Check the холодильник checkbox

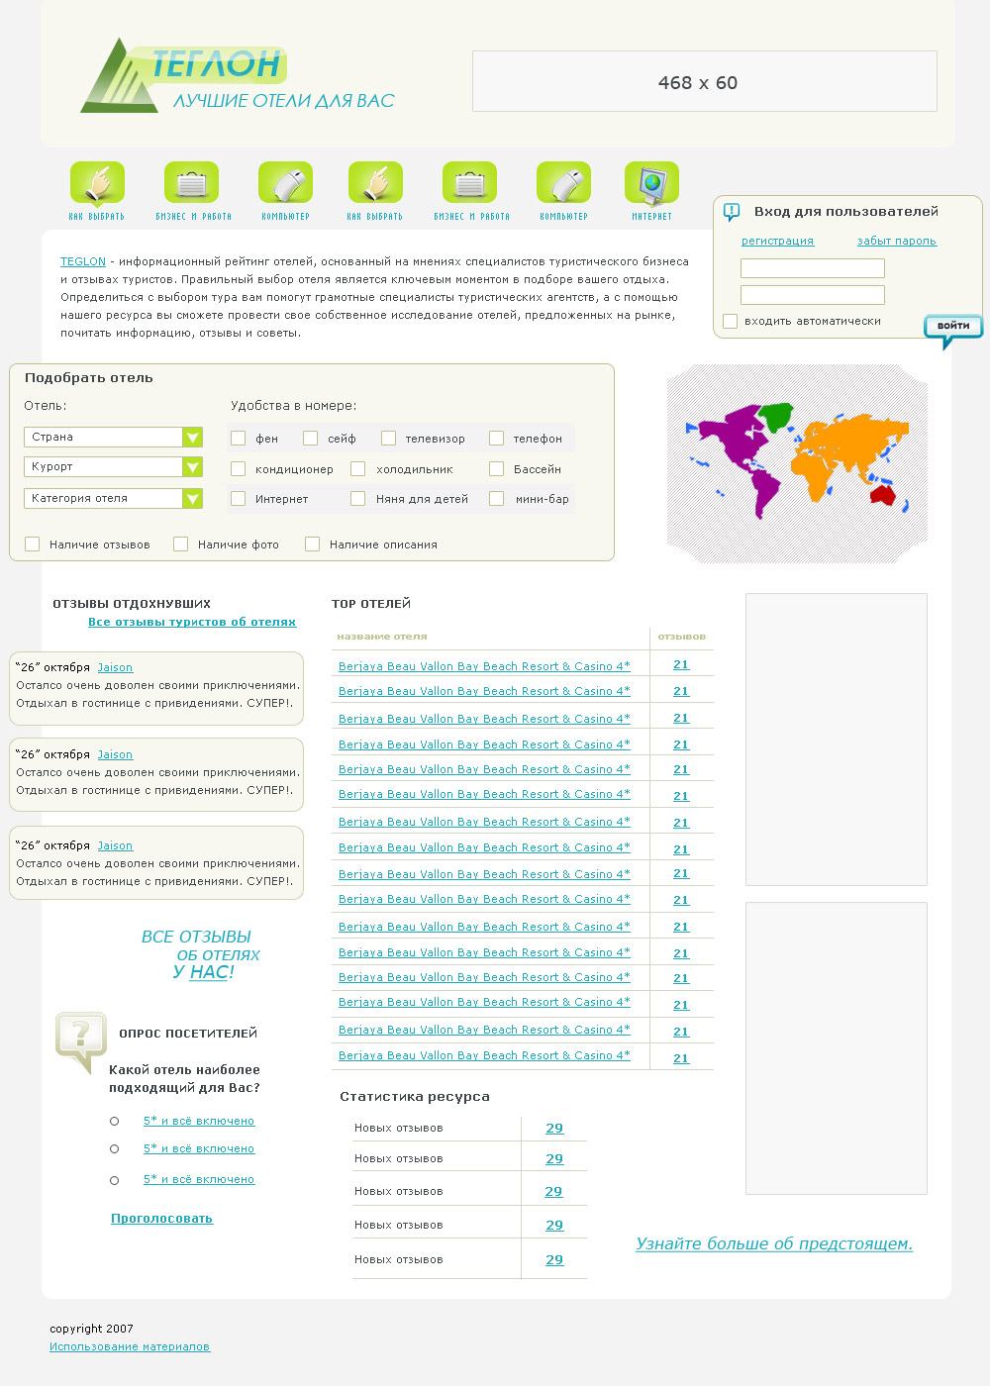click(x=357, y=469)
